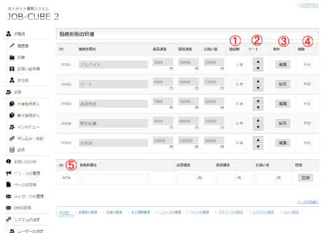Open 求職者の管理 footer link
The height and width of the screenshot is (233, 322).
[88, 212]
